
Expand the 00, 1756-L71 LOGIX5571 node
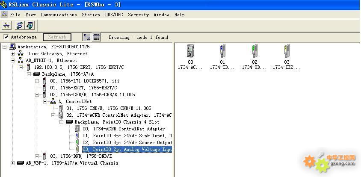[x=37, y=81]
